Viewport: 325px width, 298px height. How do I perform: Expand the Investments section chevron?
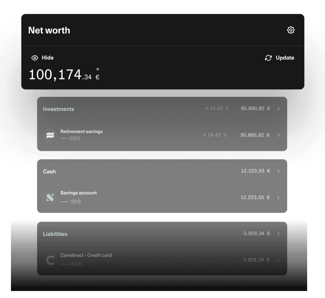[278, 109]
